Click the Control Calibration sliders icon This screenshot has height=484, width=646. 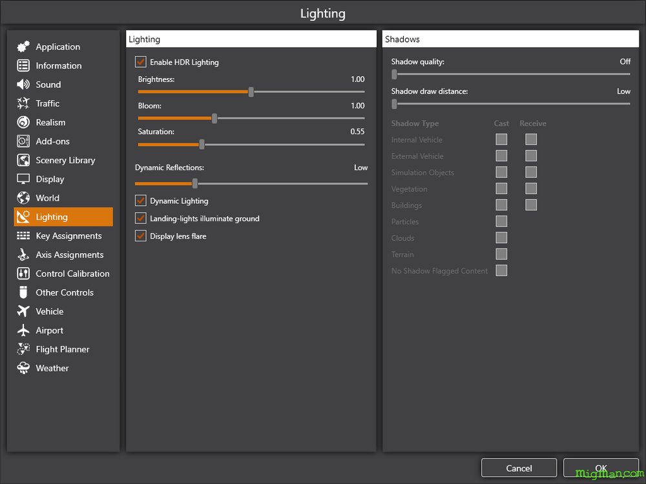point(23,274)
